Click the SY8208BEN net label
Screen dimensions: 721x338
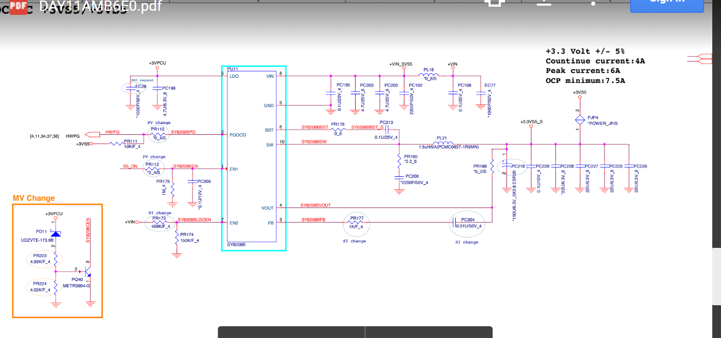186,166
